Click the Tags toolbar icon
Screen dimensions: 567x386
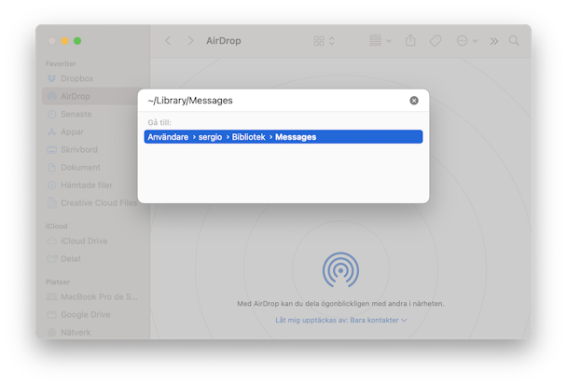click(436, 41)
